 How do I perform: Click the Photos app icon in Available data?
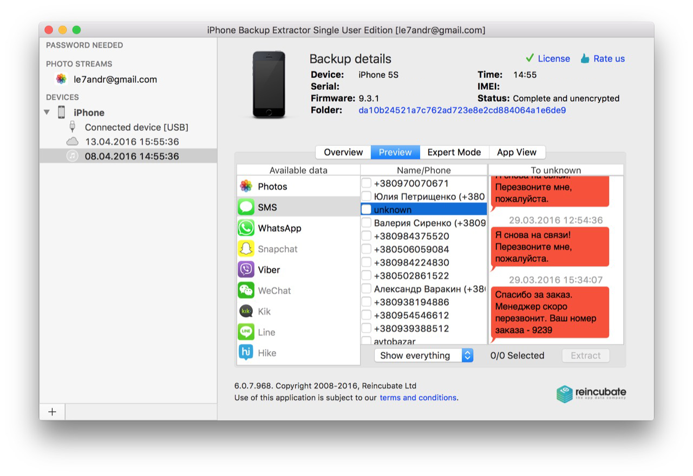[x=246, y=187]
